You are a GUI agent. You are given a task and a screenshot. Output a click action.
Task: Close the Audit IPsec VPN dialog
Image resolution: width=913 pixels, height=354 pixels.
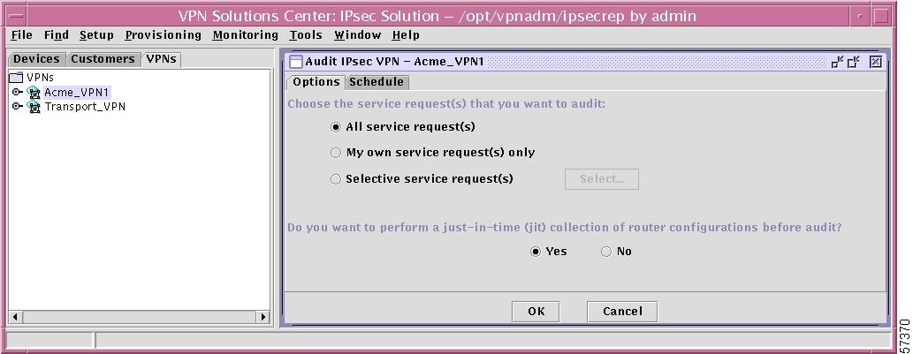pyautogui.click(x=875, y=62)
